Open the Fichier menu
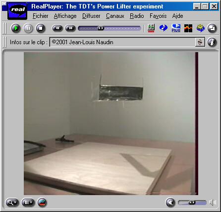The height and width of the screenshot is (212, 221). (40, 16)
